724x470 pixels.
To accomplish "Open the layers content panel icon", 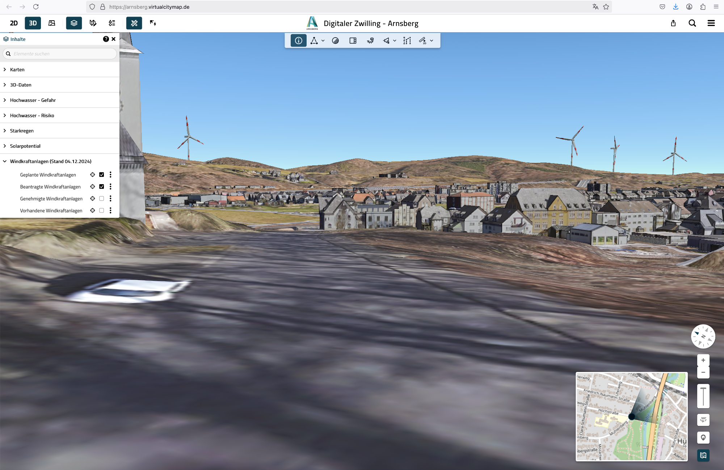I will 74,23.
